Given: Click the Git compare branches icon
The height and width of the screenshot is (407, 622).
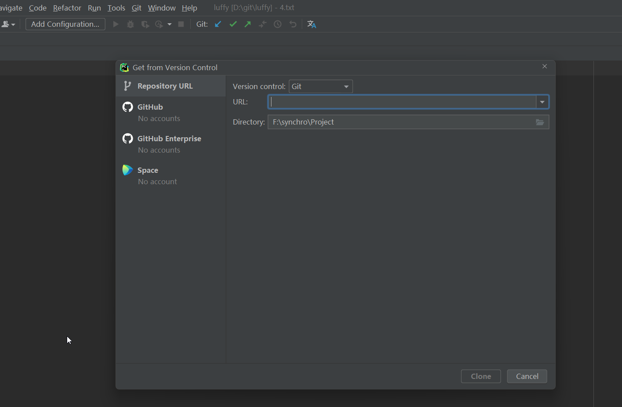Looking at the screenshot, I should pos(263,24).
